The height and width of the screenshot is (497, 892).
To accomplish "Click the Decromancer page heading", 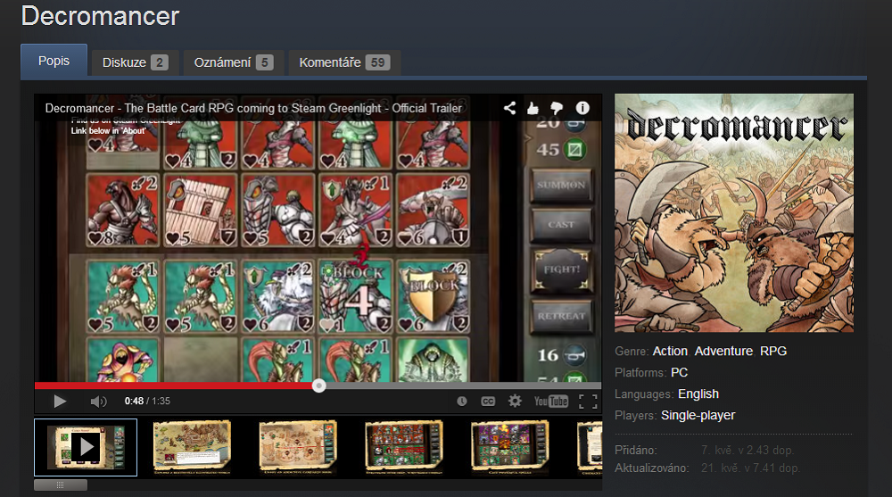I will pyautogui.click(x=100, y=15).
